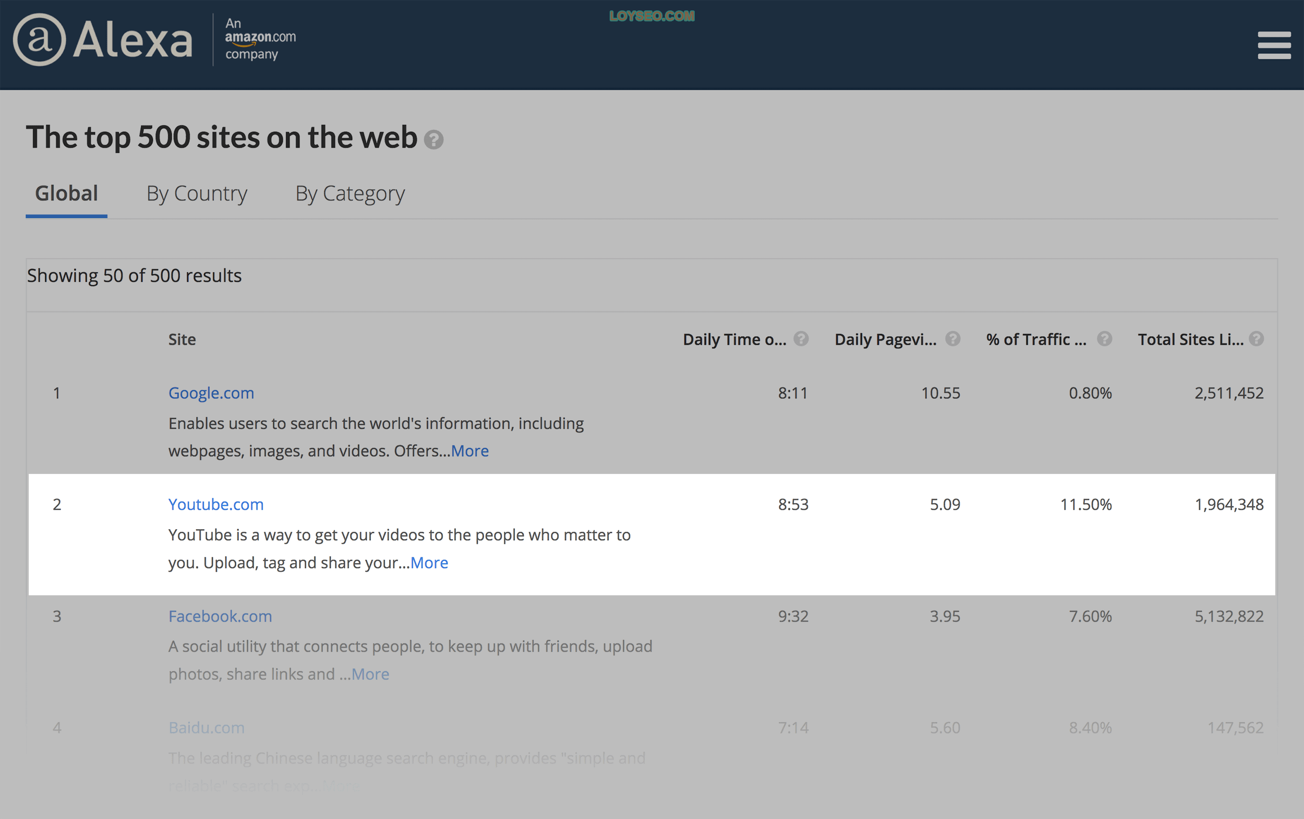Click the 1,964,348 linking sites value

point(1229,505)
